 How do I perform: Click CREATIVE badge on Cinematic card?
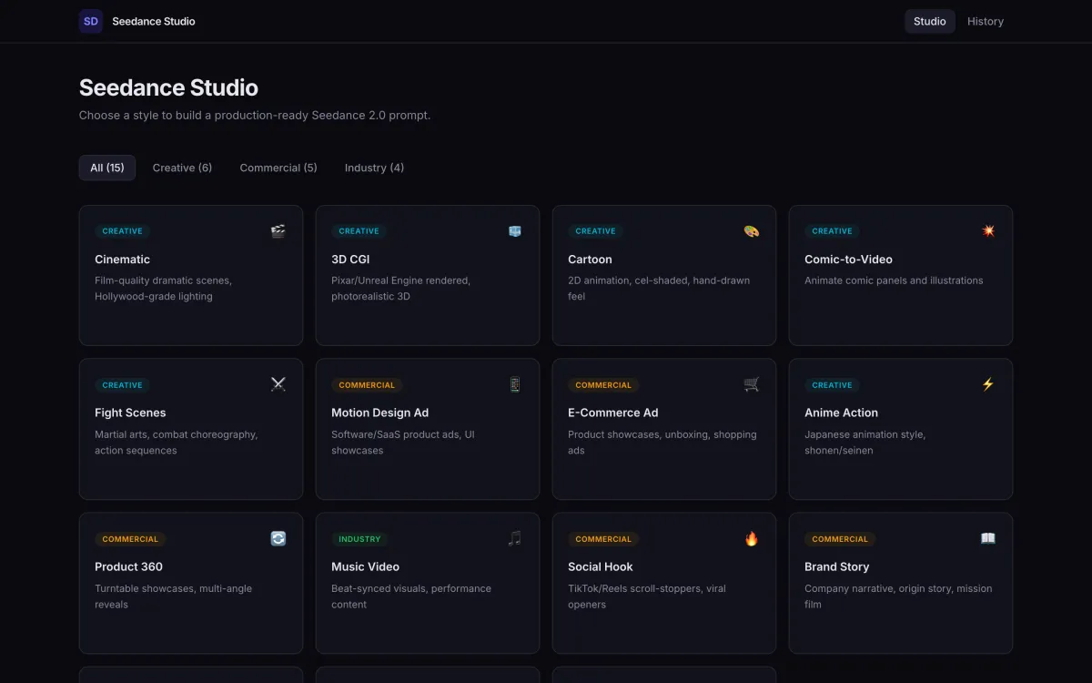tap(122, 231)
